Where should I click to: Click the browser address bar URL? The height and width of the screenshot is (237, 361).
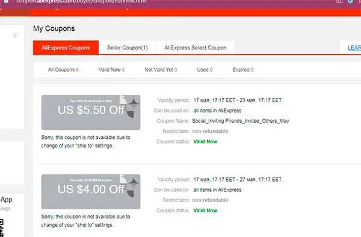[81, 1]
